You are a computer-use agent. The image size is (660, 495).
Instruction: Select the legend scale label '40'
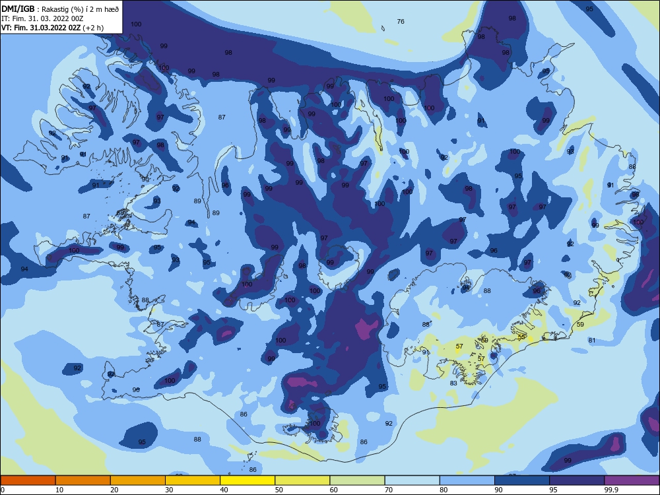pos(224,490)
